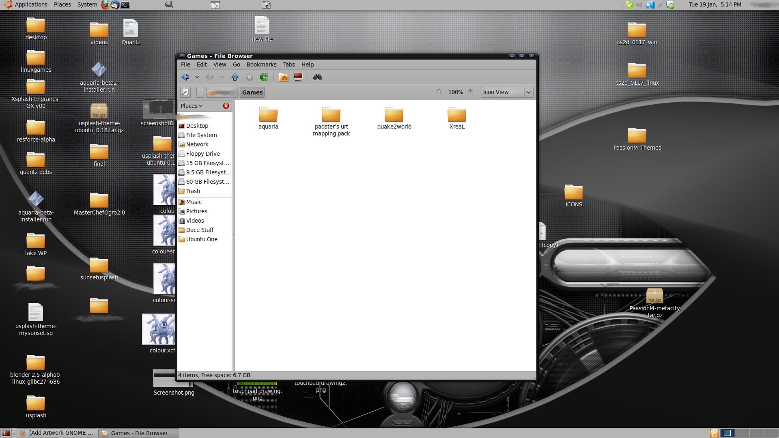Click the Stop loading button
Screen dimensions: 779x438
click(x=250, y=77)
